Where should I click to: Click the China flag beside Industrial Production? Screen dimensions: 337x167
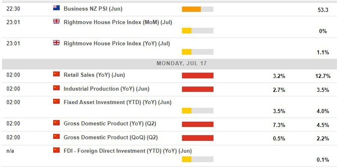(x=57, y=88)
